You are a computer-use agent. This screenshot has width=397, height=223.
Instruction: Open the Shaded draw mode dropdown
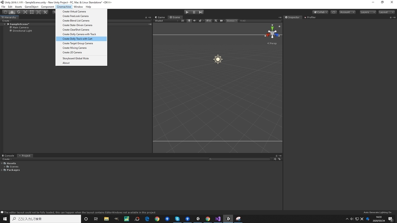(x=166, y=20)
